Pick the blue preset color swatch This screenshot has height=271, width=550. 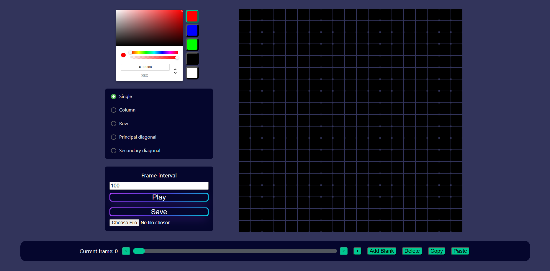click(x=192, y=31)
